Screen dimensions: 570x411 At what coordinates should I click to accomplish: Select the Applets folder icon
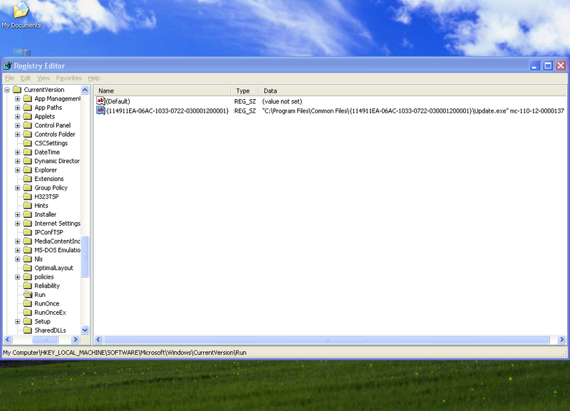click(x=28, y=116)
